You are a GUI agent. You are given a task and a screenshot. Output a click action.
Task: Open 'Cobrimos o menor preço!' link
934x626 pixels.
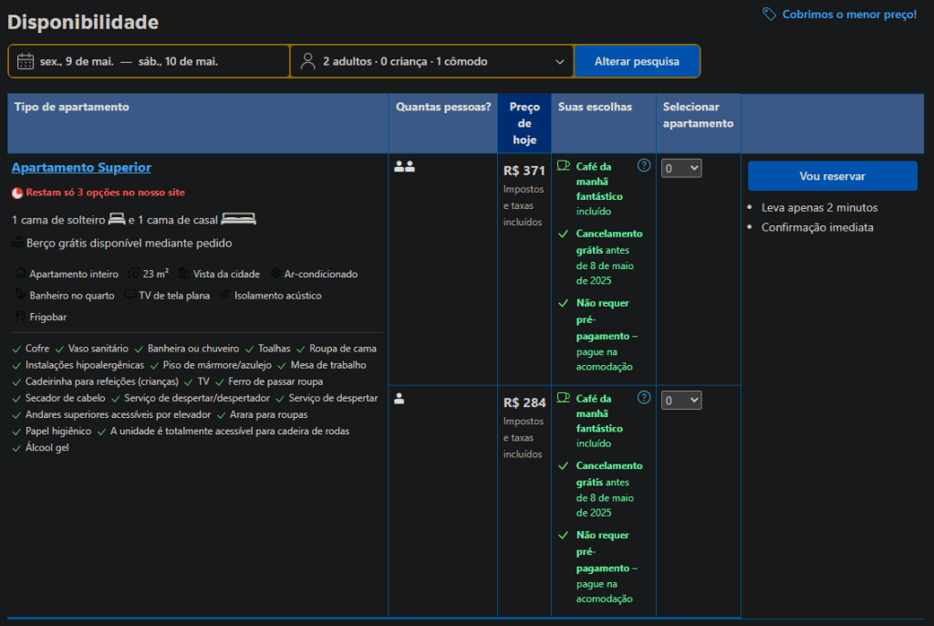848,15
